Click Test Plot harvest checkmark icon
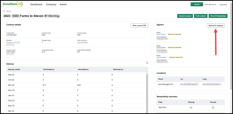 [x=213, y=108]
